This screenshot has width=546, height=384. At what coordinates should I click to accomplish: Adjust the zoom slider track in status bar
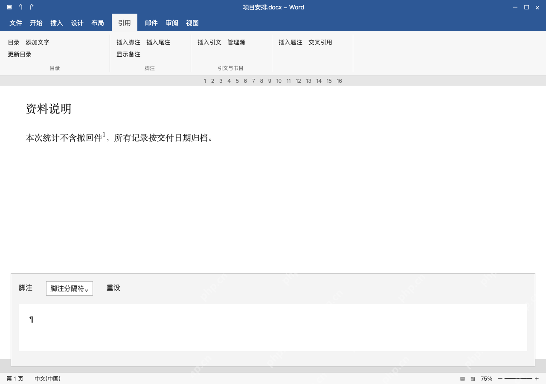click(518, 378)
